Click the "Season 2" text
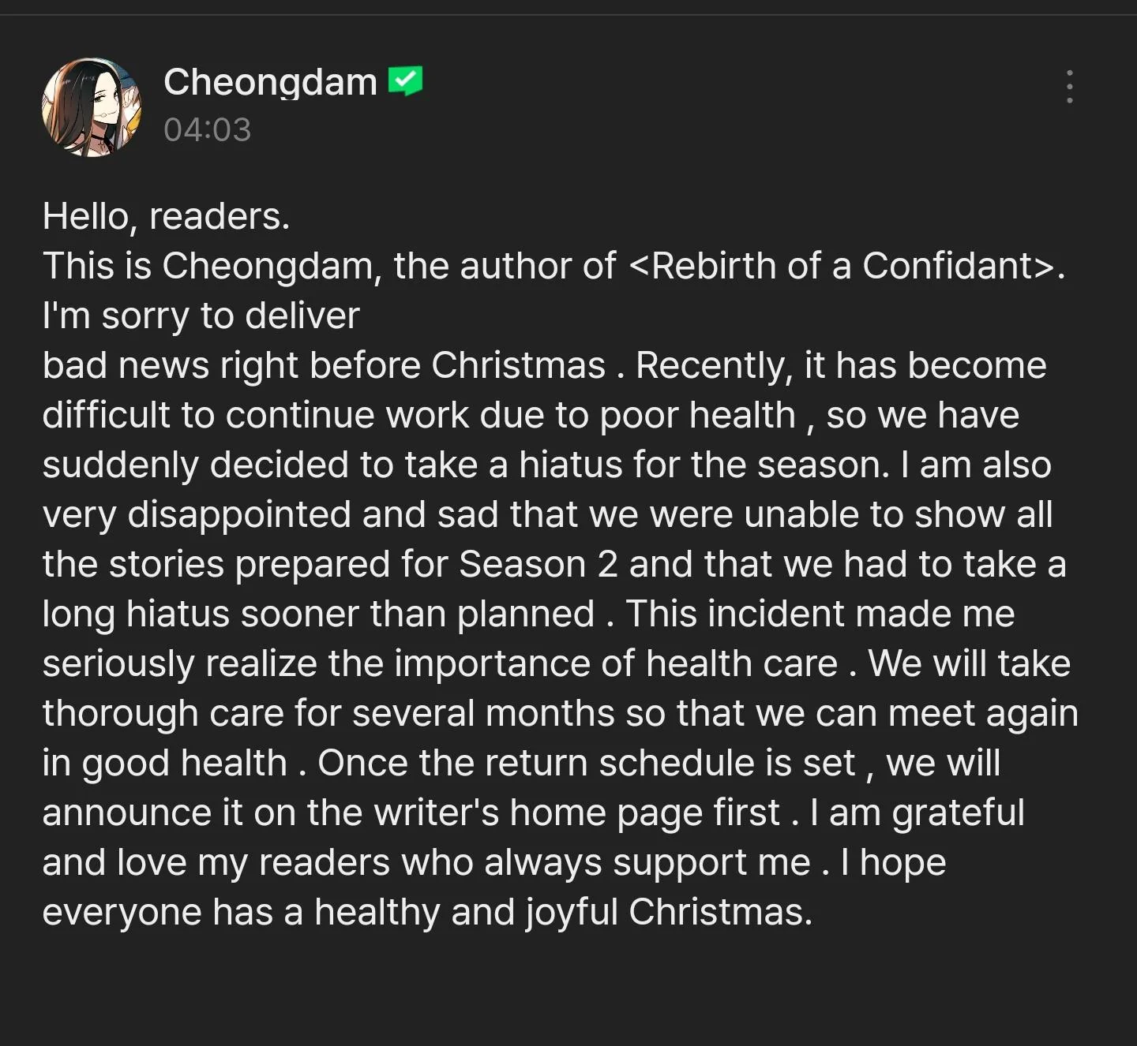Screen dimensions: 1137x1046 coord(538,564)
